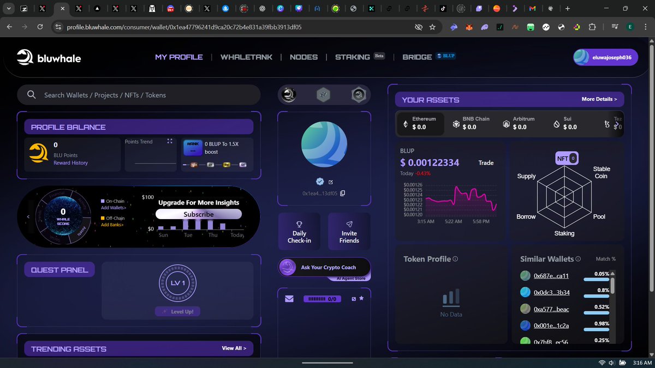Click the Level Up! button
This screenshot has width=655, height=368.
pos(177,311)
